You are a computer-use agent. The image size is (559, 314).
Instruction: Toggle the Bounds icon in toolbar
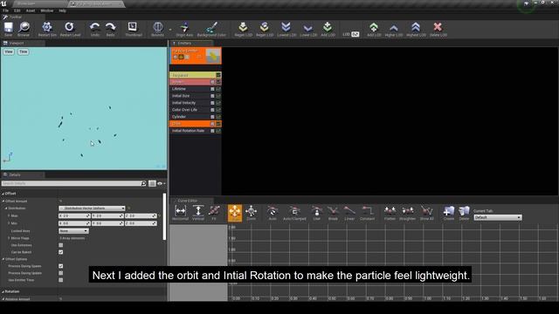click(157, 28)
